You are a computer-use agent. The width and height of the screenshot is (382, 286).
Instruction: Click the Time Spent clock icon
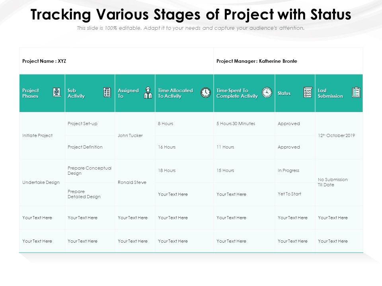point(267,93)
